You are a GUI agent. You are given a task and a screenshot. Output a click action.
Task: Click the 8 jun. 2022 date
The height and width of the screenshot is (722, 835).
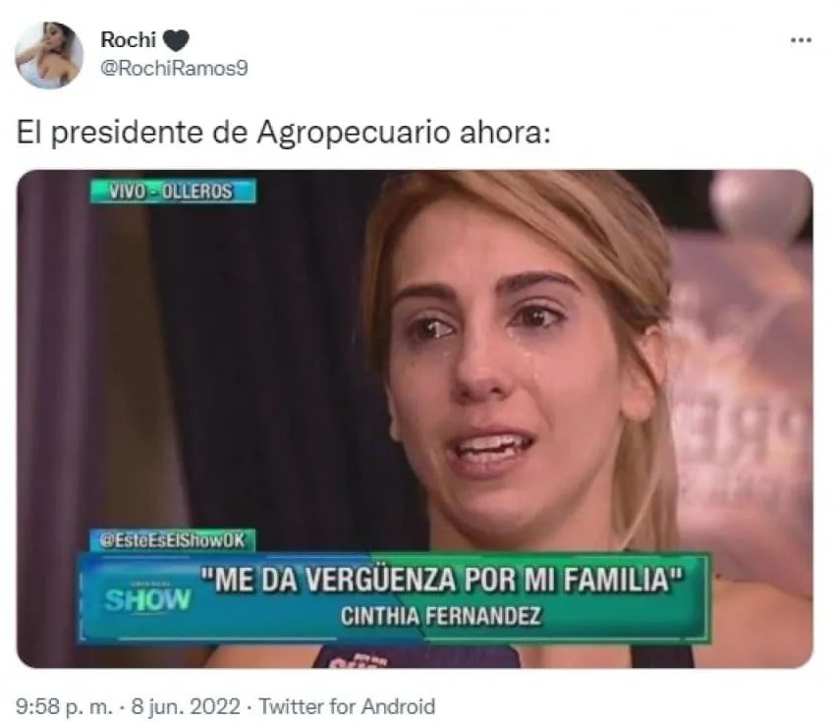pyautogui.click(x=186, y=706)
